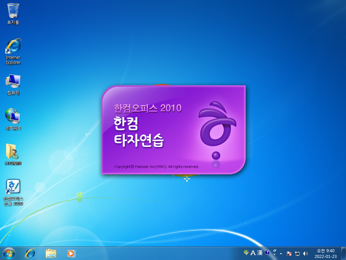
Task: Open the clock showing 오전 9:40
Action: pos(325,253)
